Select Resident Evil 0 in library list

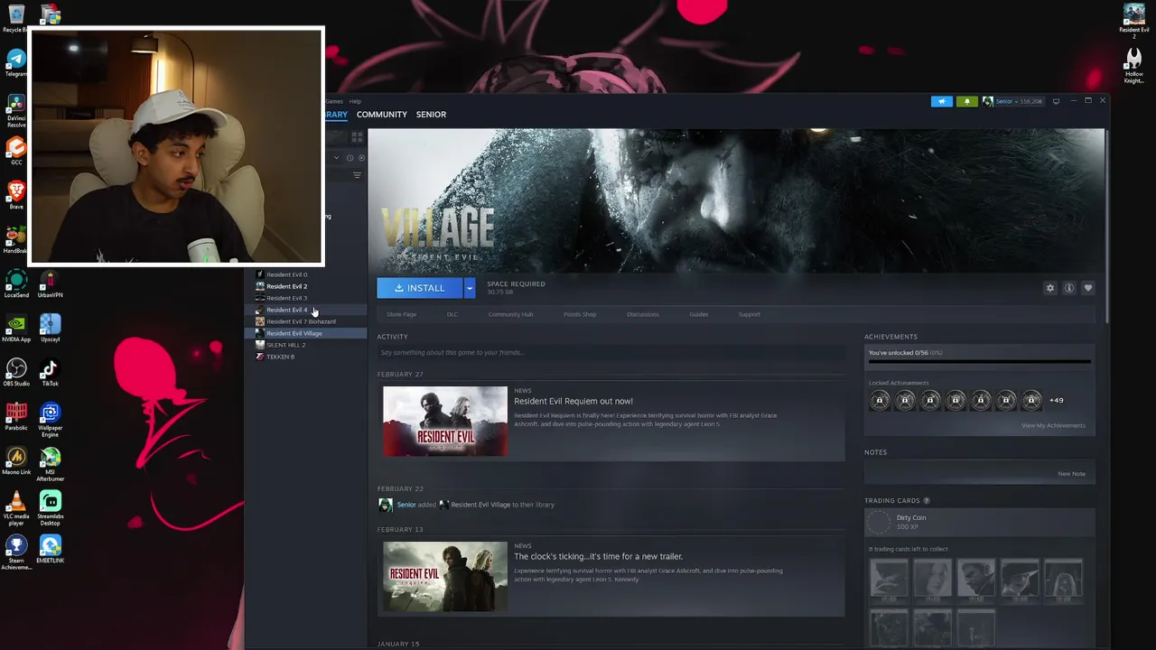pyautogui.click(x=286, y=274)
